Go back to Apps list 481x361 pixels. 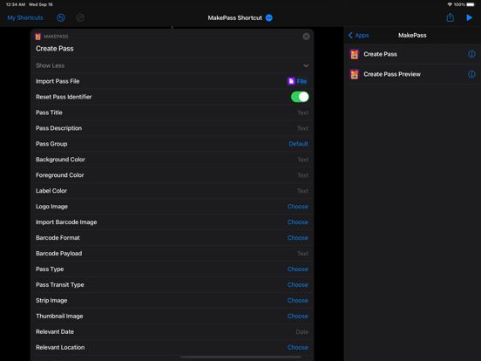click(359, 35)
